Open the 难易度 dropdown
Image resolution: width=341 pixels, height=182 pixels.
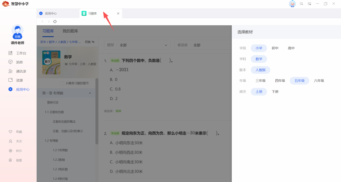[x=202, y=45]
